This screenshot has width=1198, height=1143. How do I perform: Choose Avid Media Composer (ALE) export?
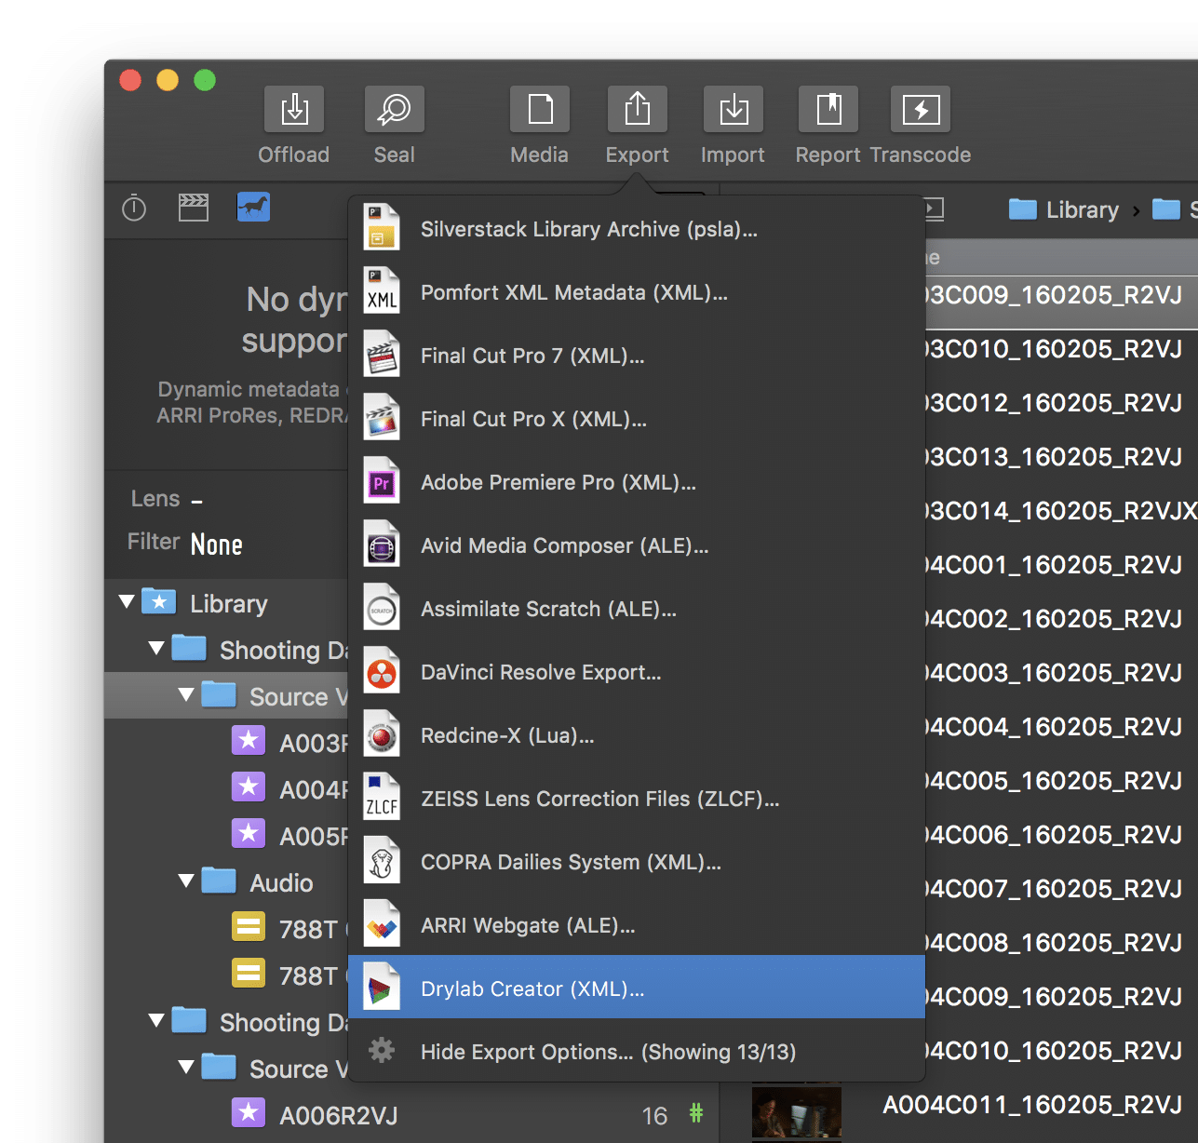coord(637,545)
